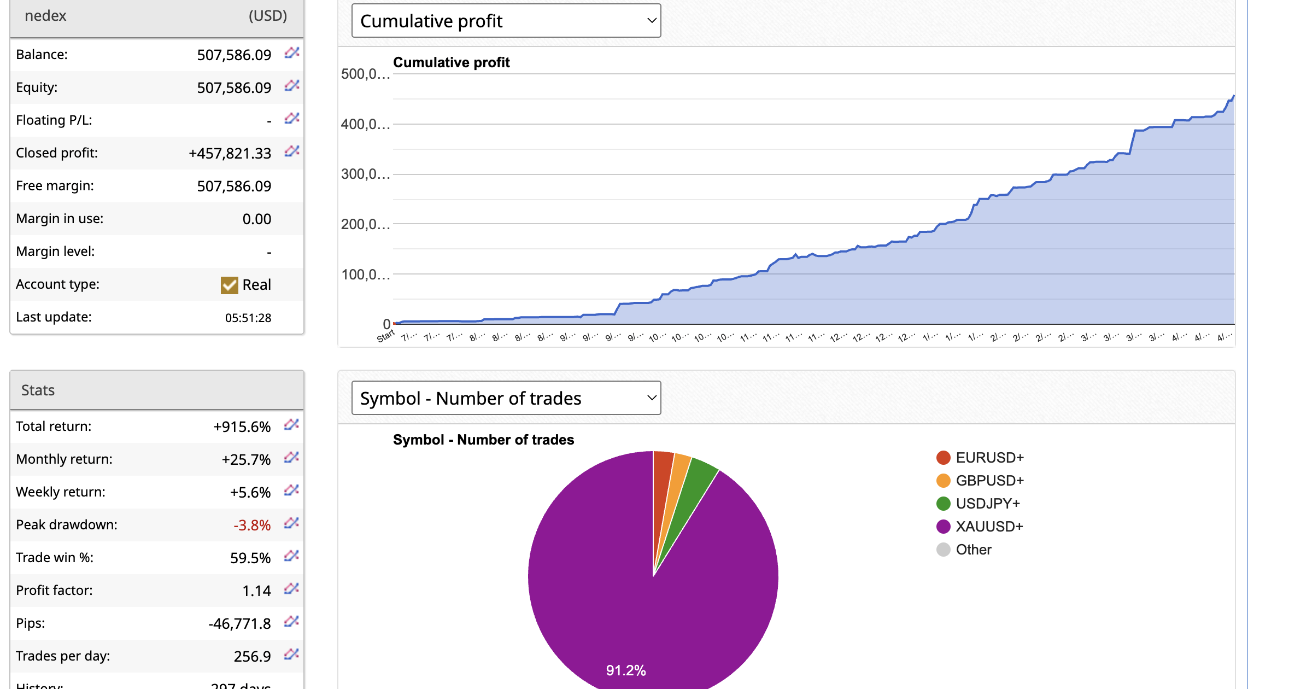Viewport: 1289px width, 689px height.
Task: View the Total return trend icon
Action: tap(291, 425)
